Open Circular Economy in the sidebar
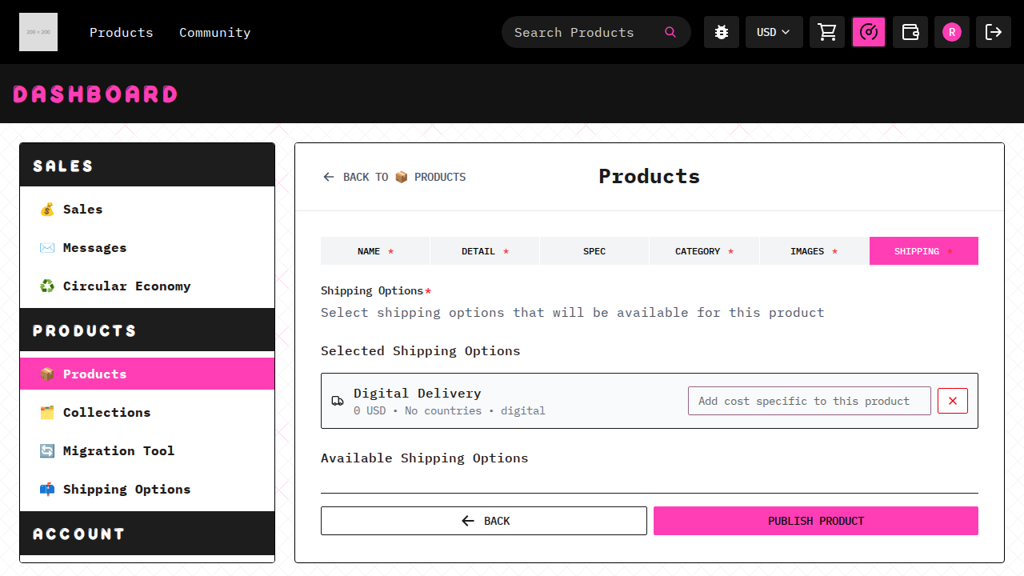This screenshot has width=1024, height=576. pyautogui.click(x=147, y=286)
